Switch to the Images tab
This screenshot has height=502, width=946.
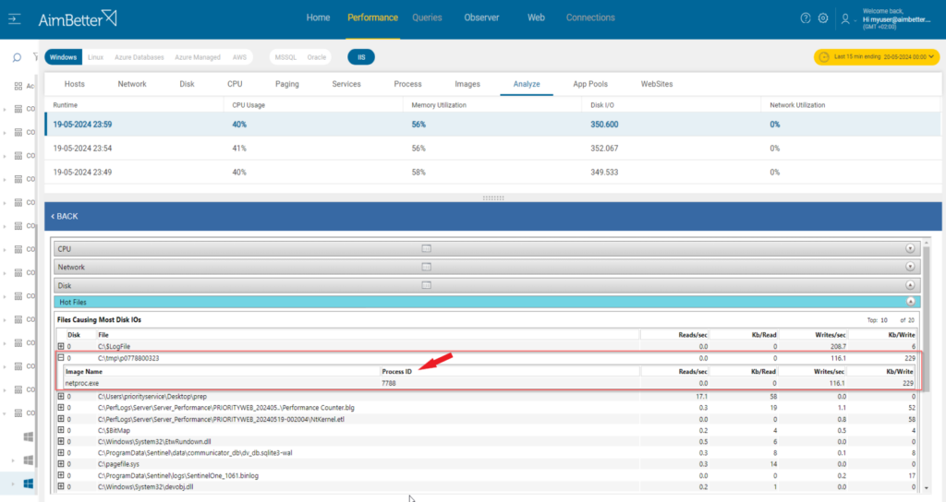point(467,84)
